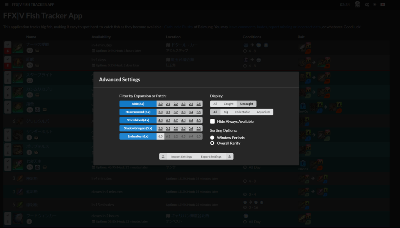Viewport: 400px width, 228px height.
Task: Filter display to Big fish
Action: 226,112
